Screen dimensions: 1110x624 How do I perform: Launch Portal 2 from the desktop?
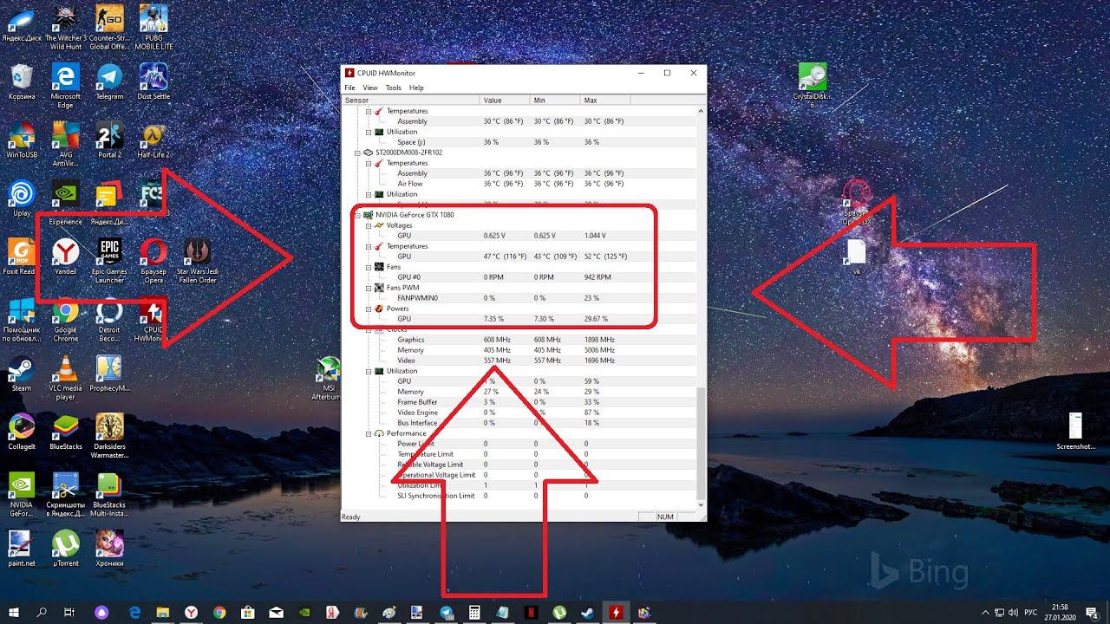(x=109, y=140)
